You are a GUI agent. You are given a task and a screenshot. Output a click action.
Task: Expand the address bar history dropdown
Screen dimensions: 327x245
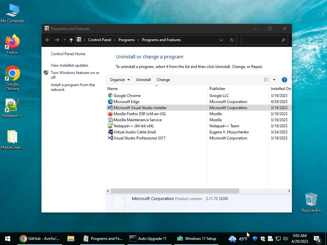click(x=221, y=40)
